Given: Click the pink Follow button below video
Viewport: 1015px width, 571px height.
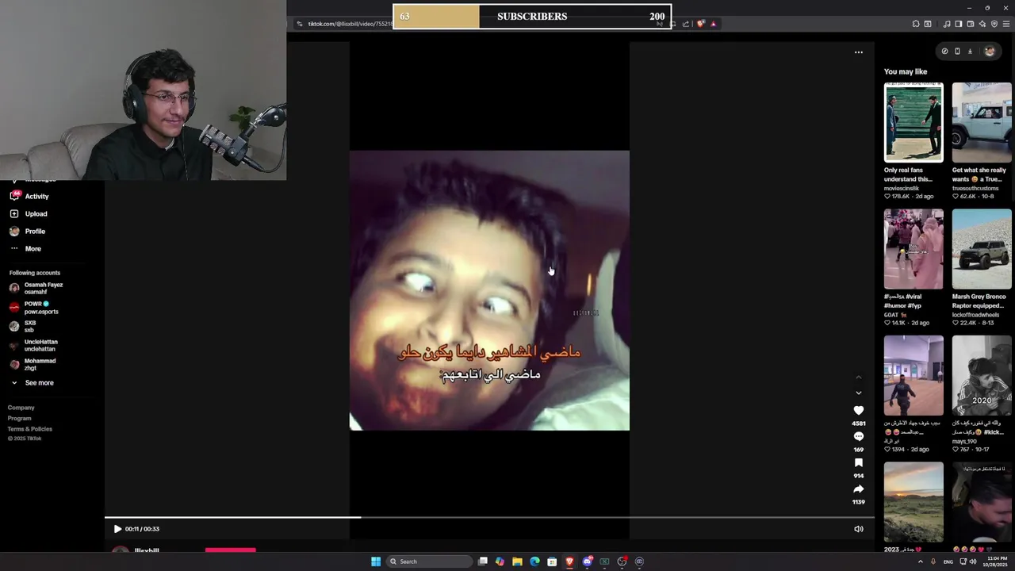Looking at the screenshot, I should [x=231, y=550].
